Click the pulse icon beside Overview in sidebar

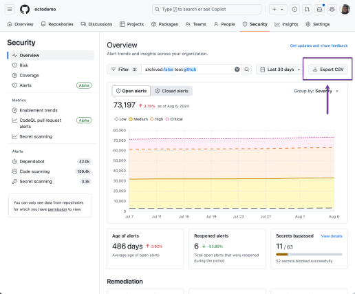pos(14,55)
